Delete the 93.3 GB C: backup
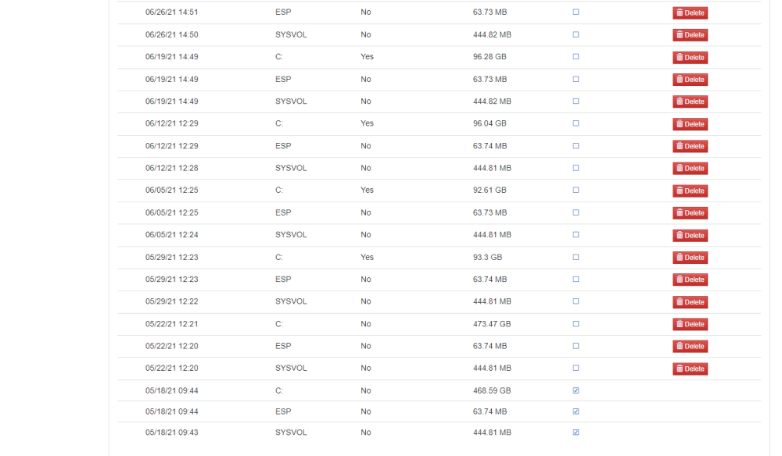 pyautogui.click(x=690, y=258)
